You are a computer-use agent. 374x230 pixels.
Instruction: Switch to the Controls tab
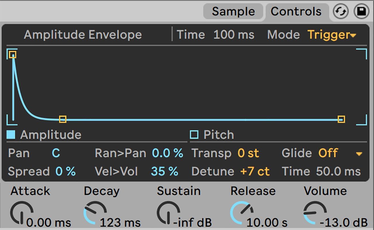coord(296,11)
